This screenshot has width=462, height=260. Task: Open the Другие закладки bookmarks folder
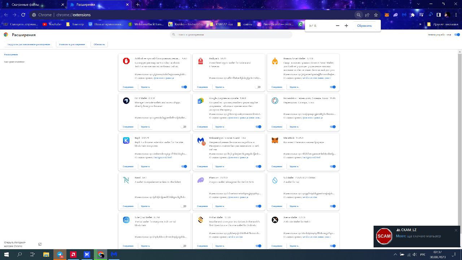pos(443,24)
